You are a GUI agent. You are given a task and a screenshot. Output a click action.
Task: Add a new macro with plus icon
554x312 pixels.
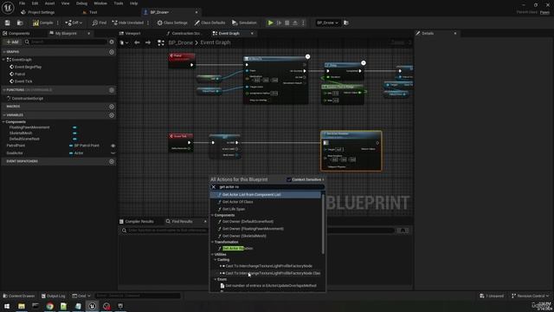pyautogui.click(x=112, y=107)
